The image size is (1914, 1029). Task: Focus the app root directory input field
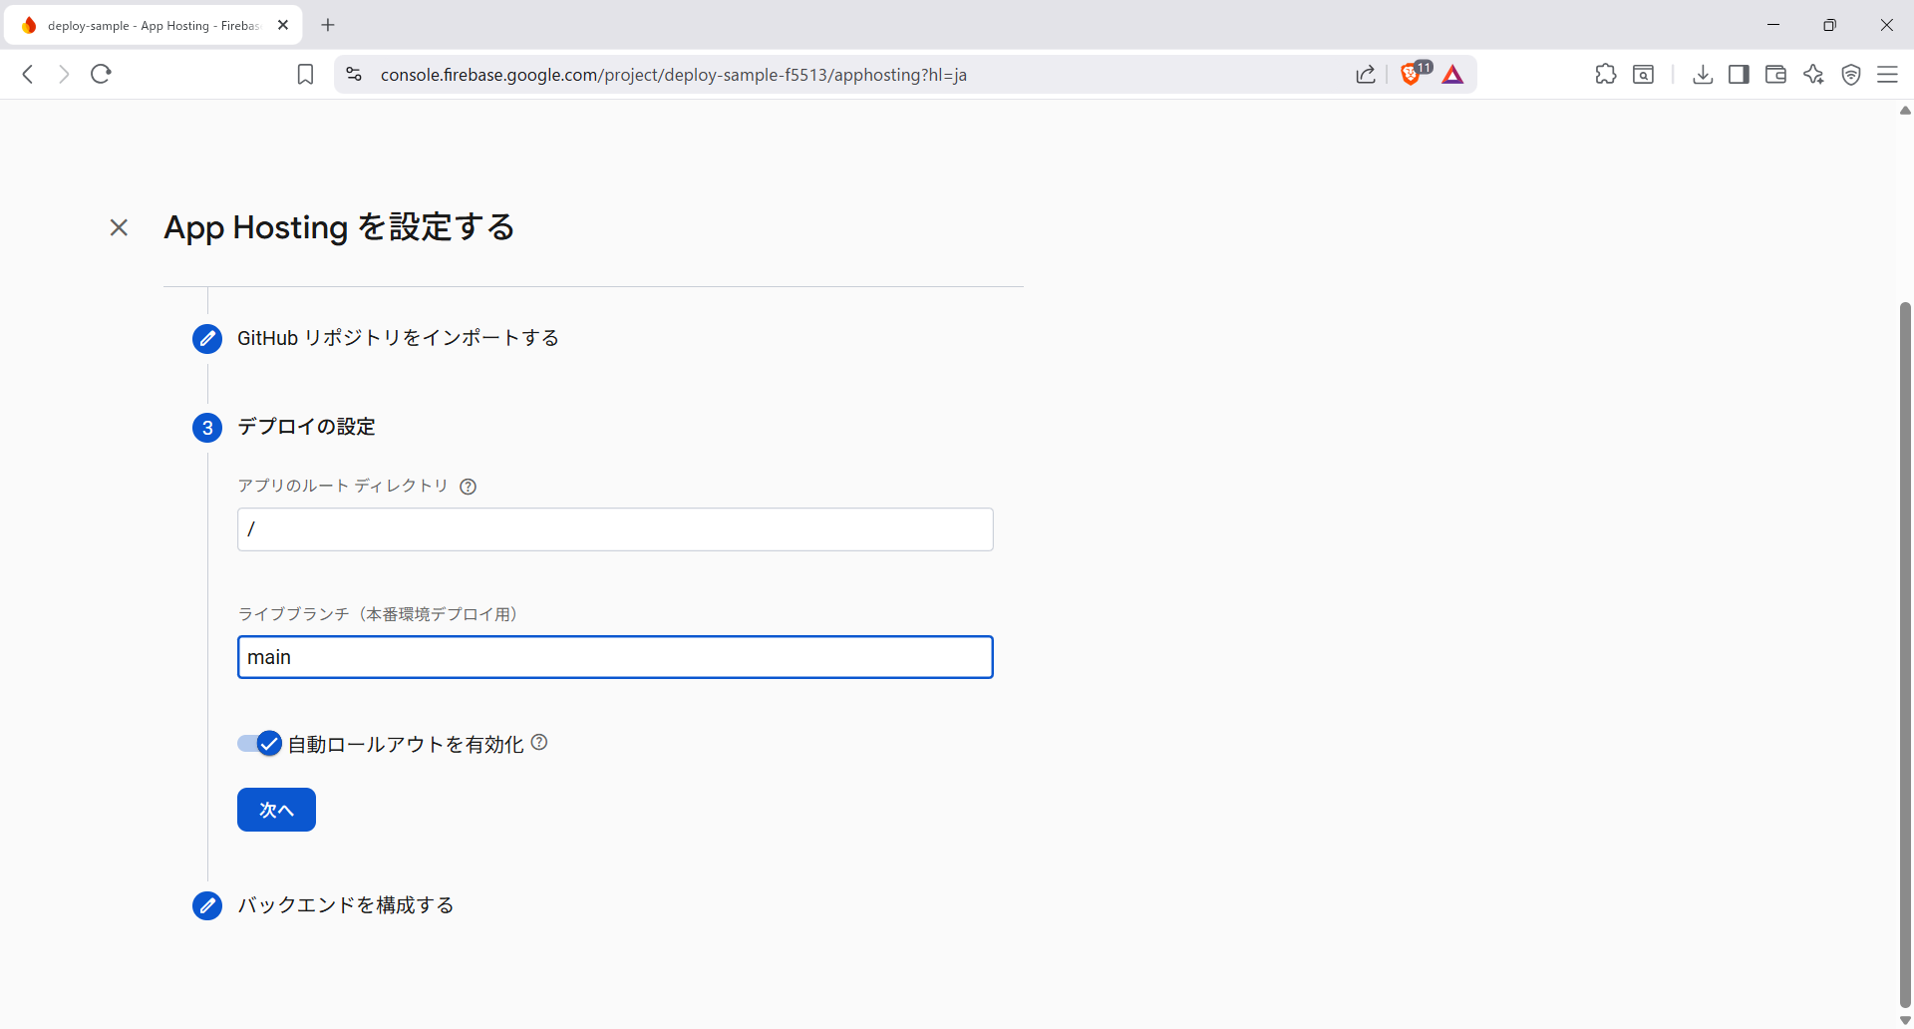coord(615,529)
